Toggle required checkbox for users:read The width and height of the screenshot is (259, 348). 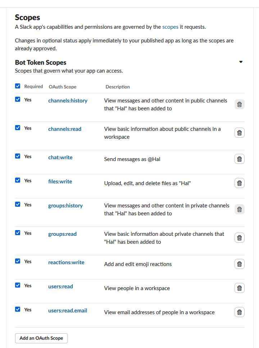click(x=18, y=285)
